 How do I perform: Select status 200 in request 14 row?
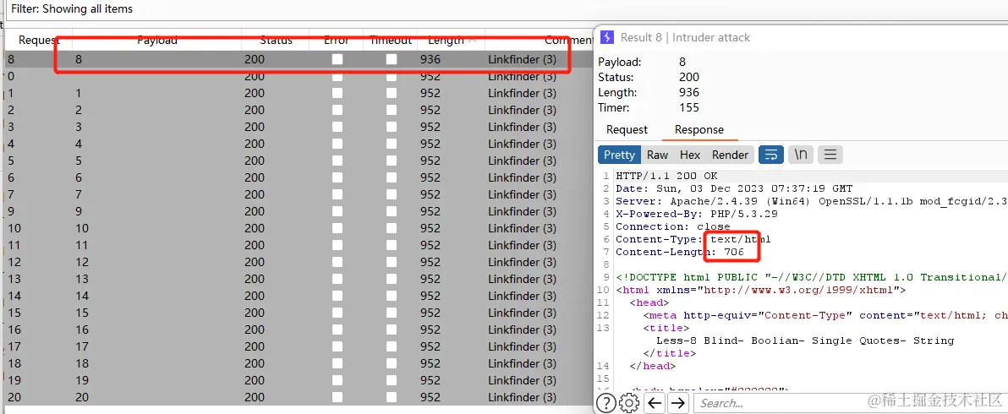click(254, 296)
